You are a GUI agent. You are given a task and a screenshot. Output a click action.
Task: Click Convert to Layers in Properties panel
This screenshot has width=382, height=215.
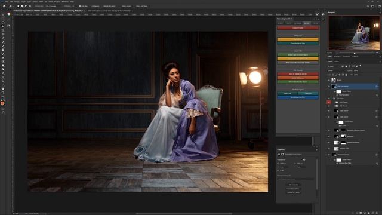[293, 193]
